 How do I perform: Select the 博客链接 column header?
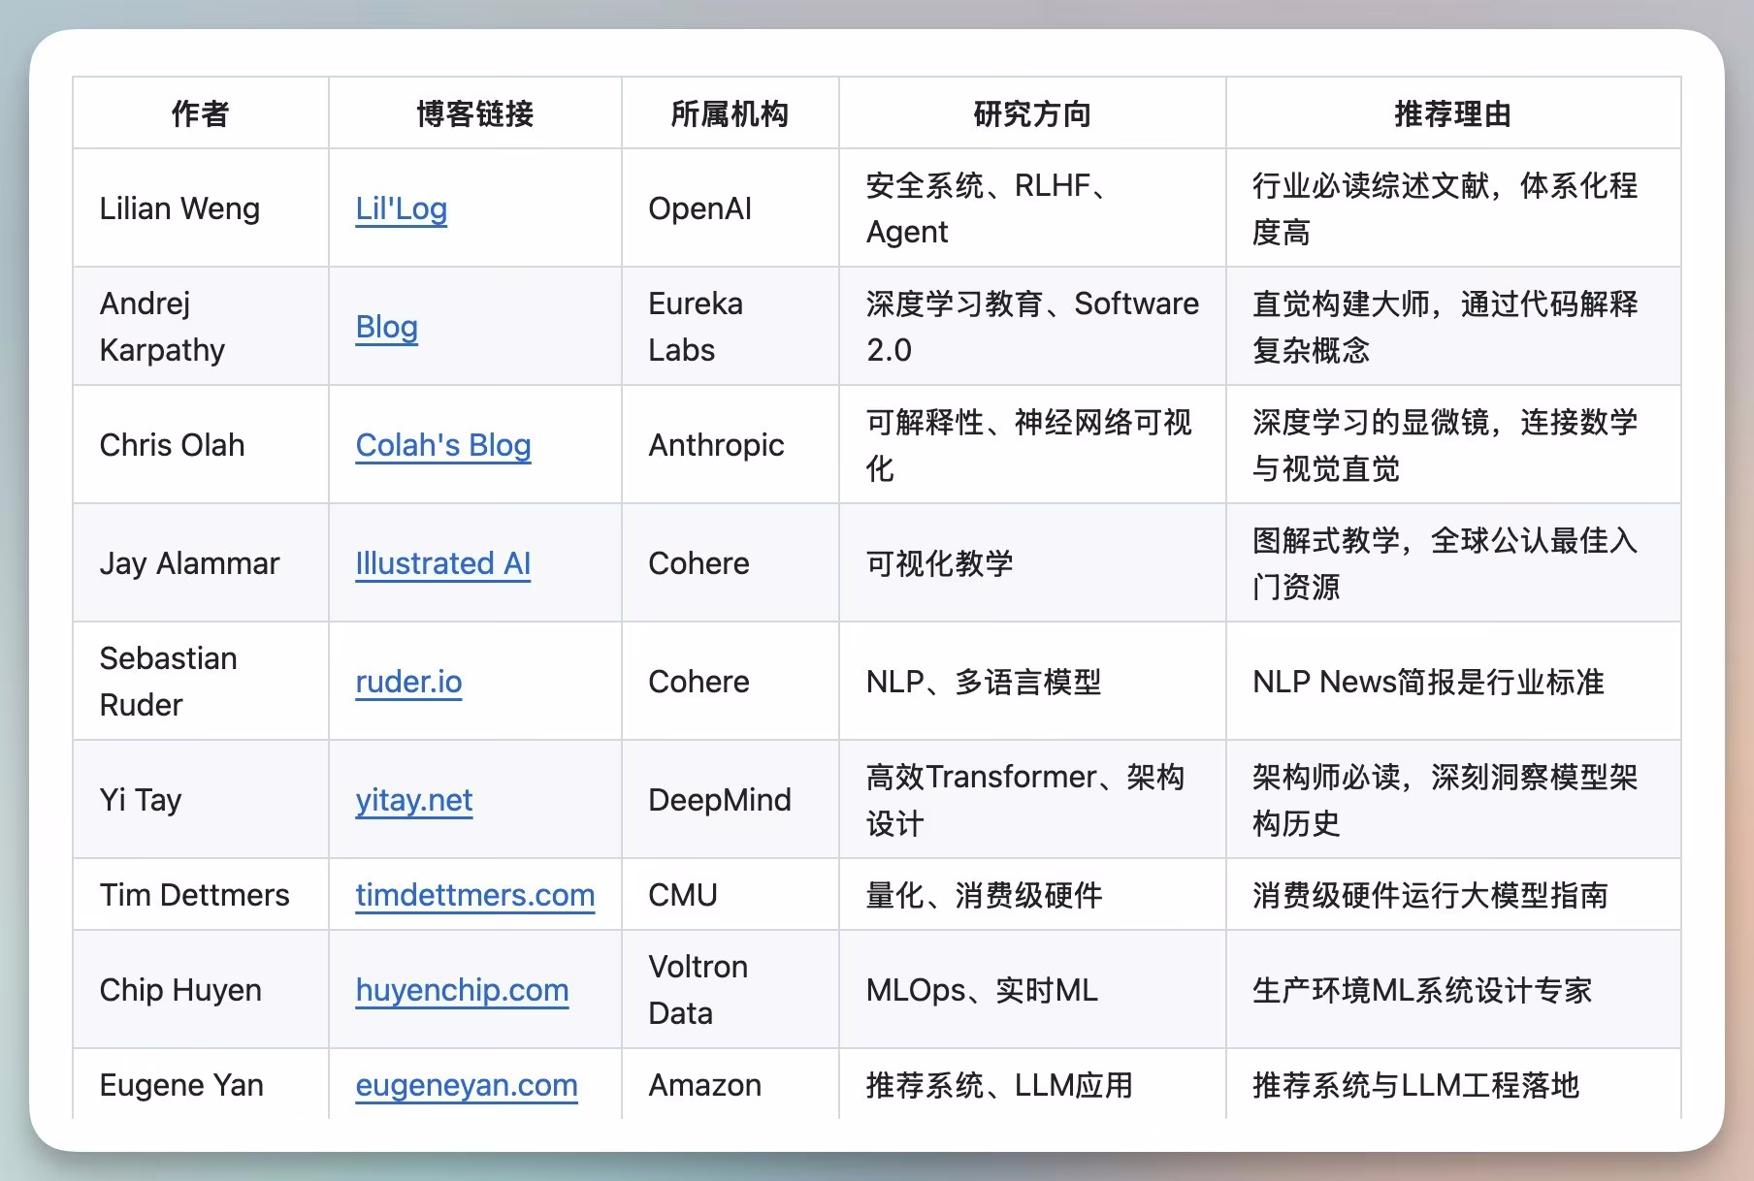point(474,112)
